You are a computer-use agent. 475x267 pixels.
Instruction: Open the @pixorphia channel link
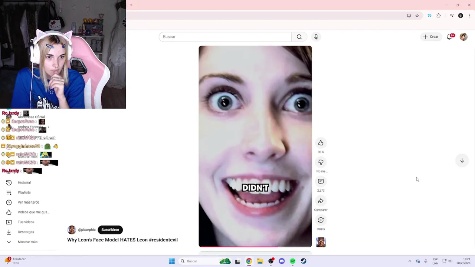point(86,230)
